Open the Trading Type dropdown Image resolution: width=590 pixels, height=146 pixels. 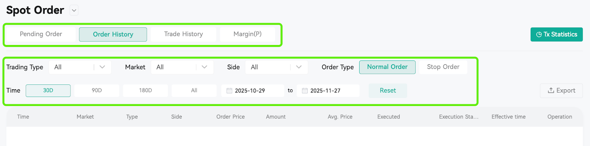pos(80,67)
